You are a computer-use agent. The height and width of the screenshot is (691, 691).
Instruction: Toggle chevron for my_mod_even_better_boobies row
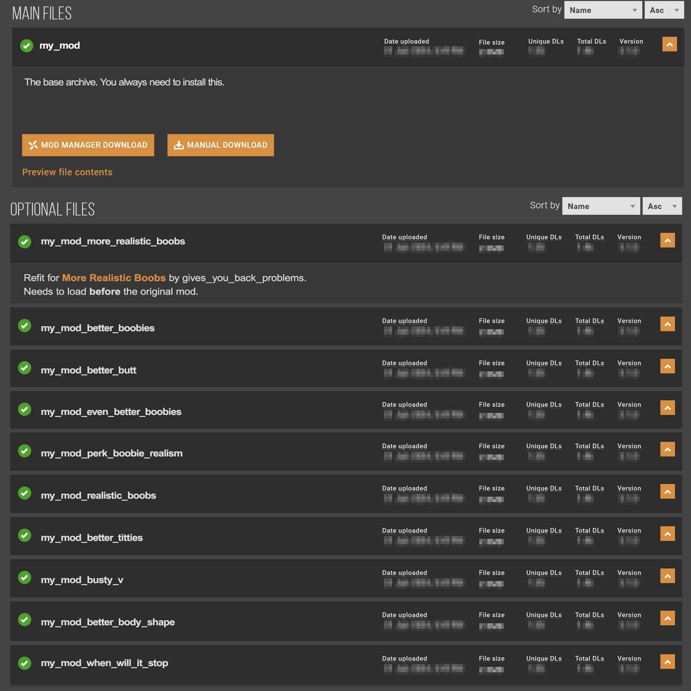coord(668,408)
